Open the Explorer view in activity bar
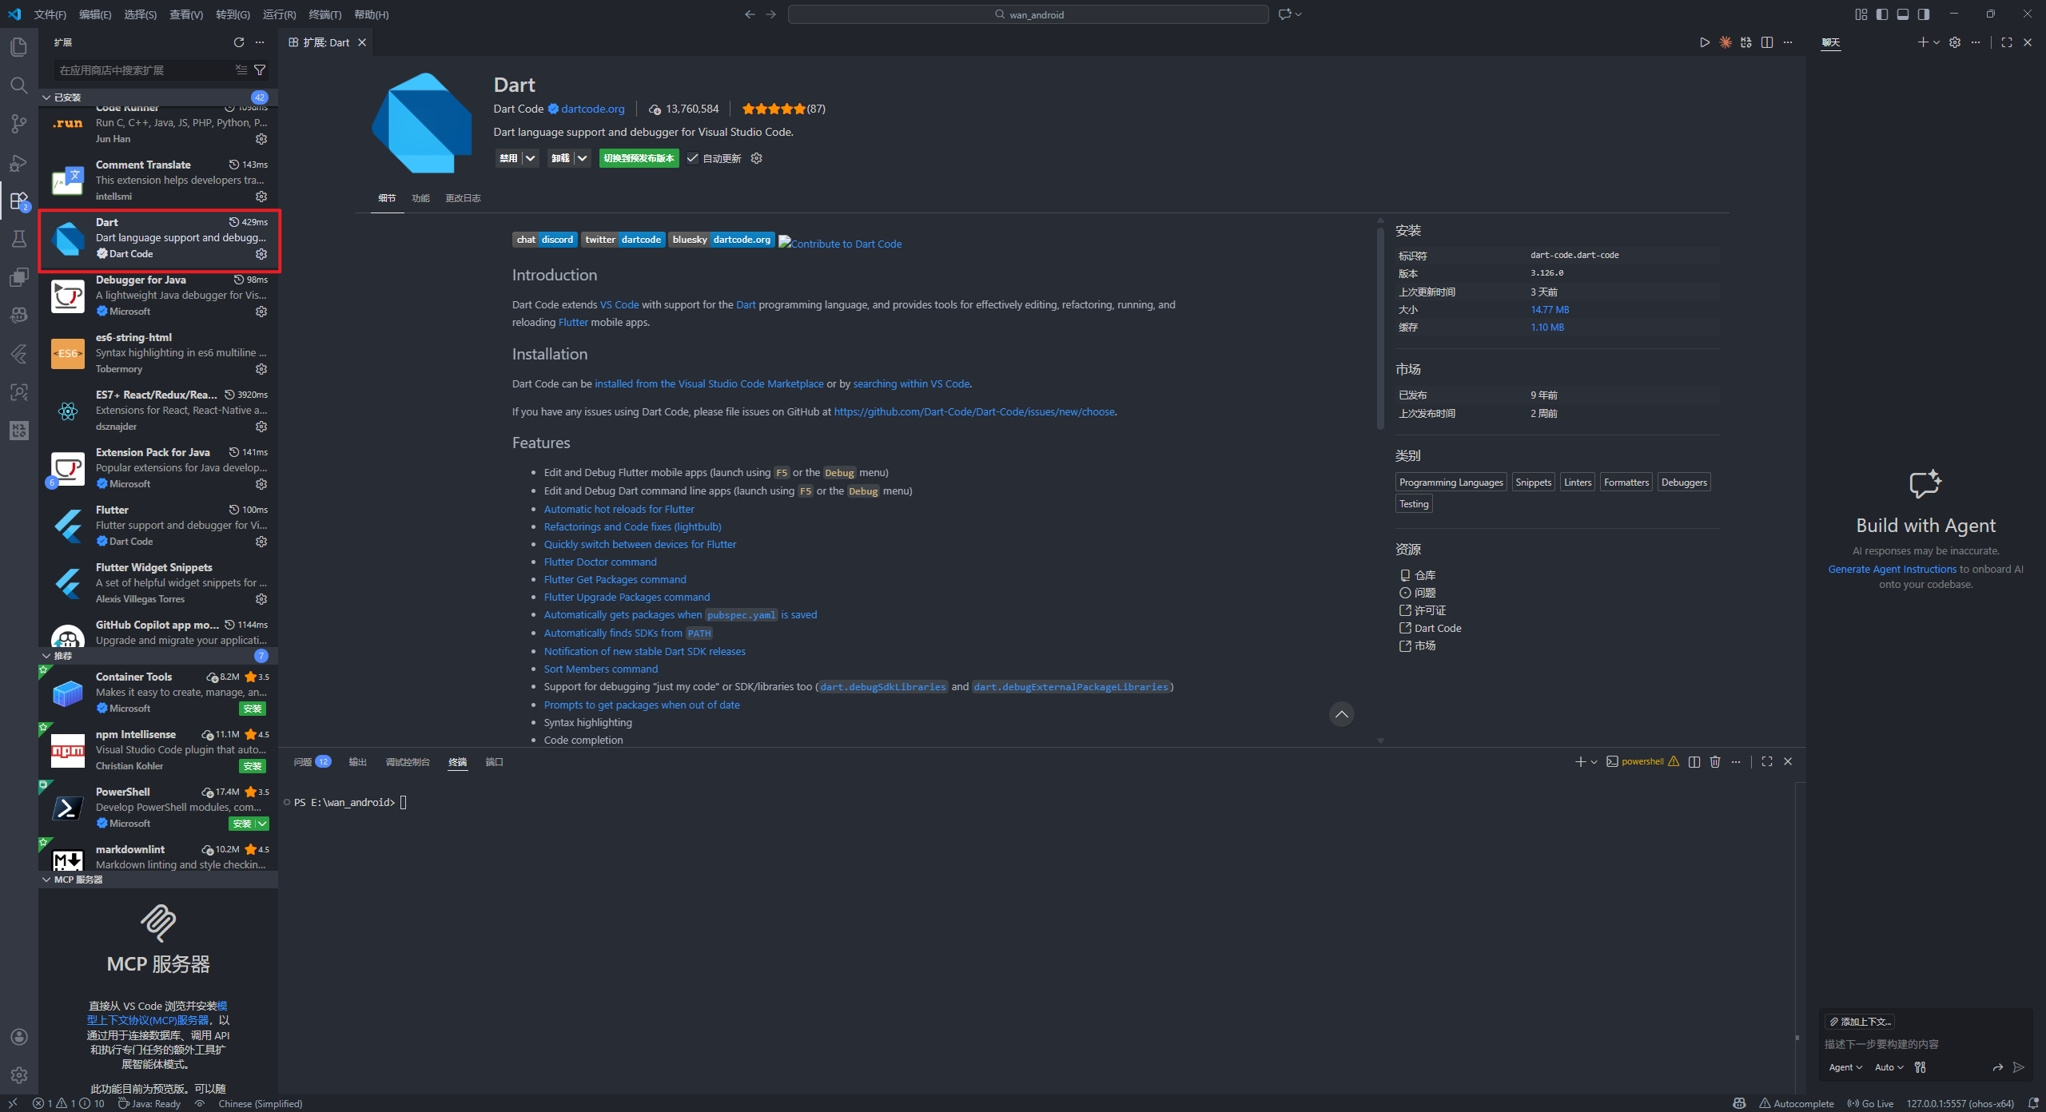This screenshot has width=2046, height=1112. [19, 47]
